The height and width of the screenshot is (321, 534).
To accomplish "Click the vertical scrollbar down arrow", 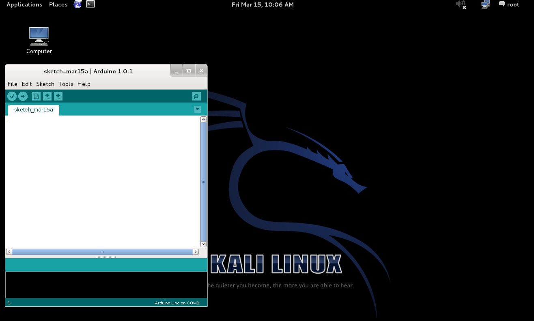I will tap(204, 244).
